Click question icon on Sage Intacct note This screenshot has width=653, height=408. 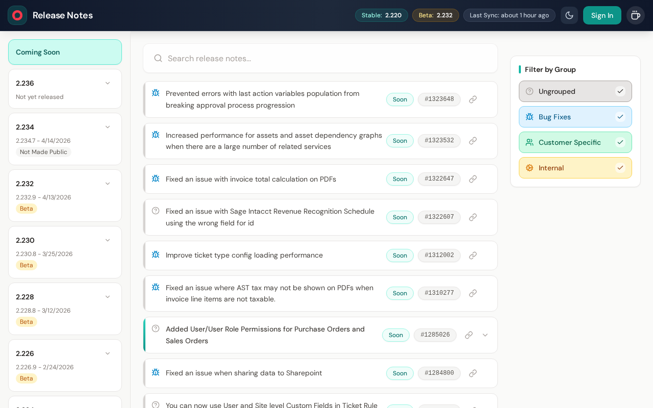pos(156,211)
